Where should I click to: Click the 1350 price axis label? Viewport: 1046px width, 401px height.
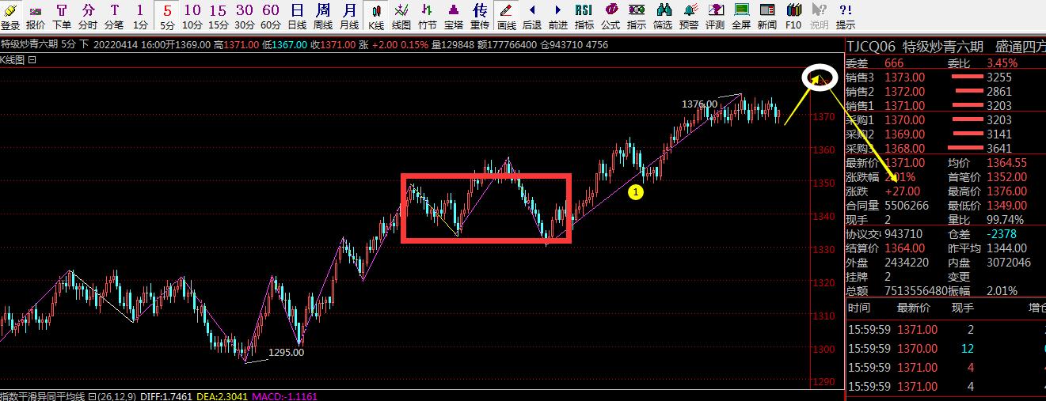pyautogui.click(x=823, y=183)
